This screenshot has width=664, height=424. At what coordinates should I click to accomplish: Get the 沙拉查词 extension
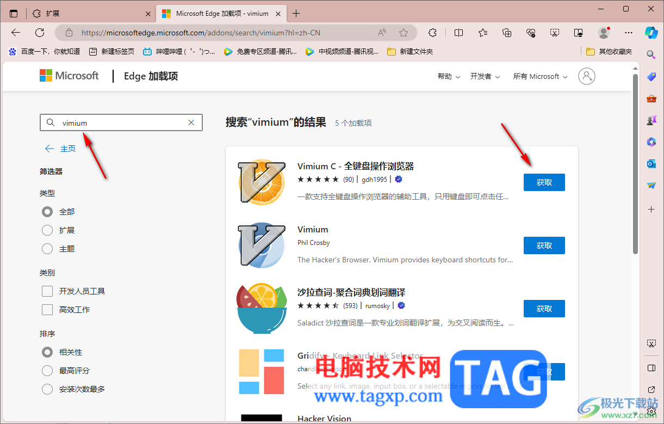click(544, 309)
